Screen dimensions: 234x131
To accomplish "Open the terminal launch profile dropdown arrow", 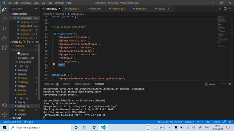I will [x=221, y=84].
